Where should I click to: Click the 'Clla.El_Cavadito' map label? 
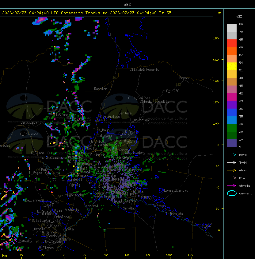[x=154, y=102]
